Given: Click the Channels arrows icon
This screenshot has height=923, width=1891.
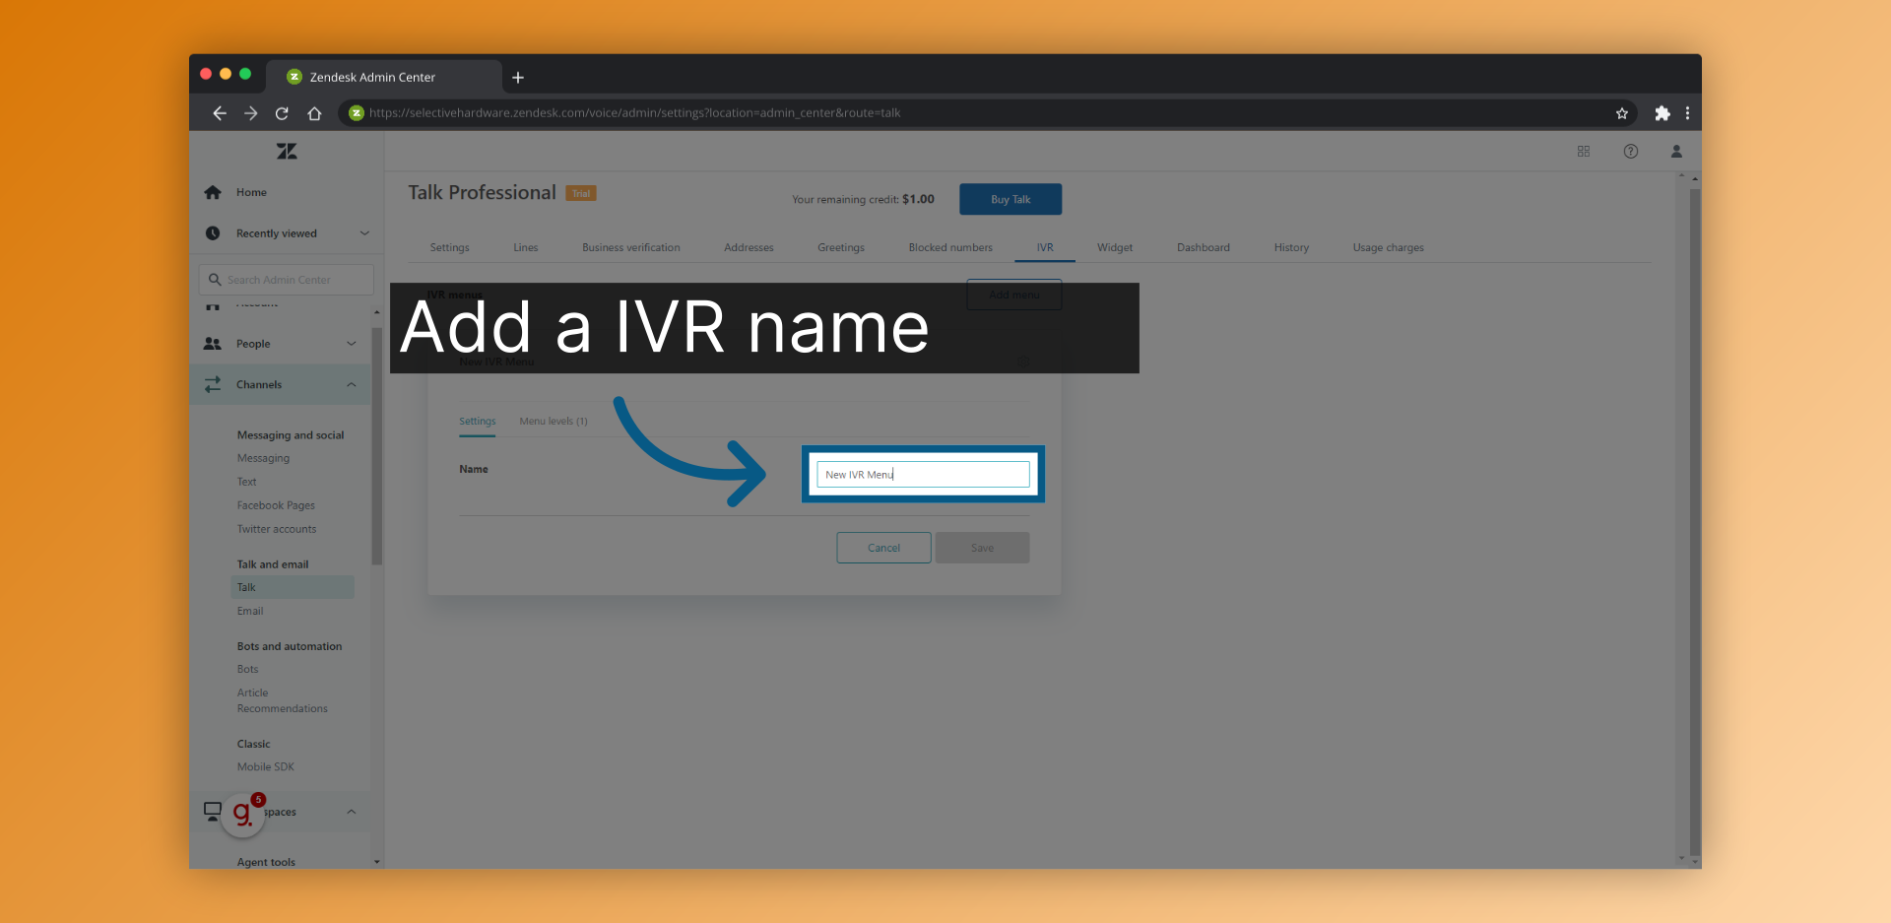Looking at the screenshot, I should [213, 384].
